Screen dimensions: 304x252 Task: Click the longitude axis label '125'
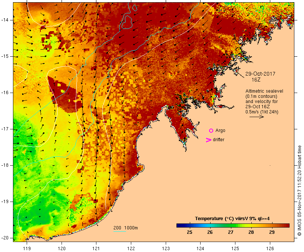click(x=235, y=249)
